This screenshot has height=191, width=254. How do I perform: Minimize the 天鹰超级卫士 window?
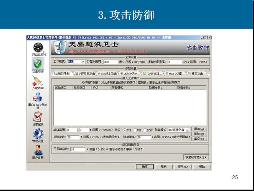point(202,37)
